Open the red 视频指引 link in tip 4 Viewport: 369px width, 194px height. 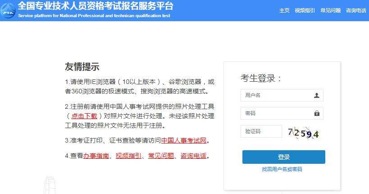click(x=128, y=156)
